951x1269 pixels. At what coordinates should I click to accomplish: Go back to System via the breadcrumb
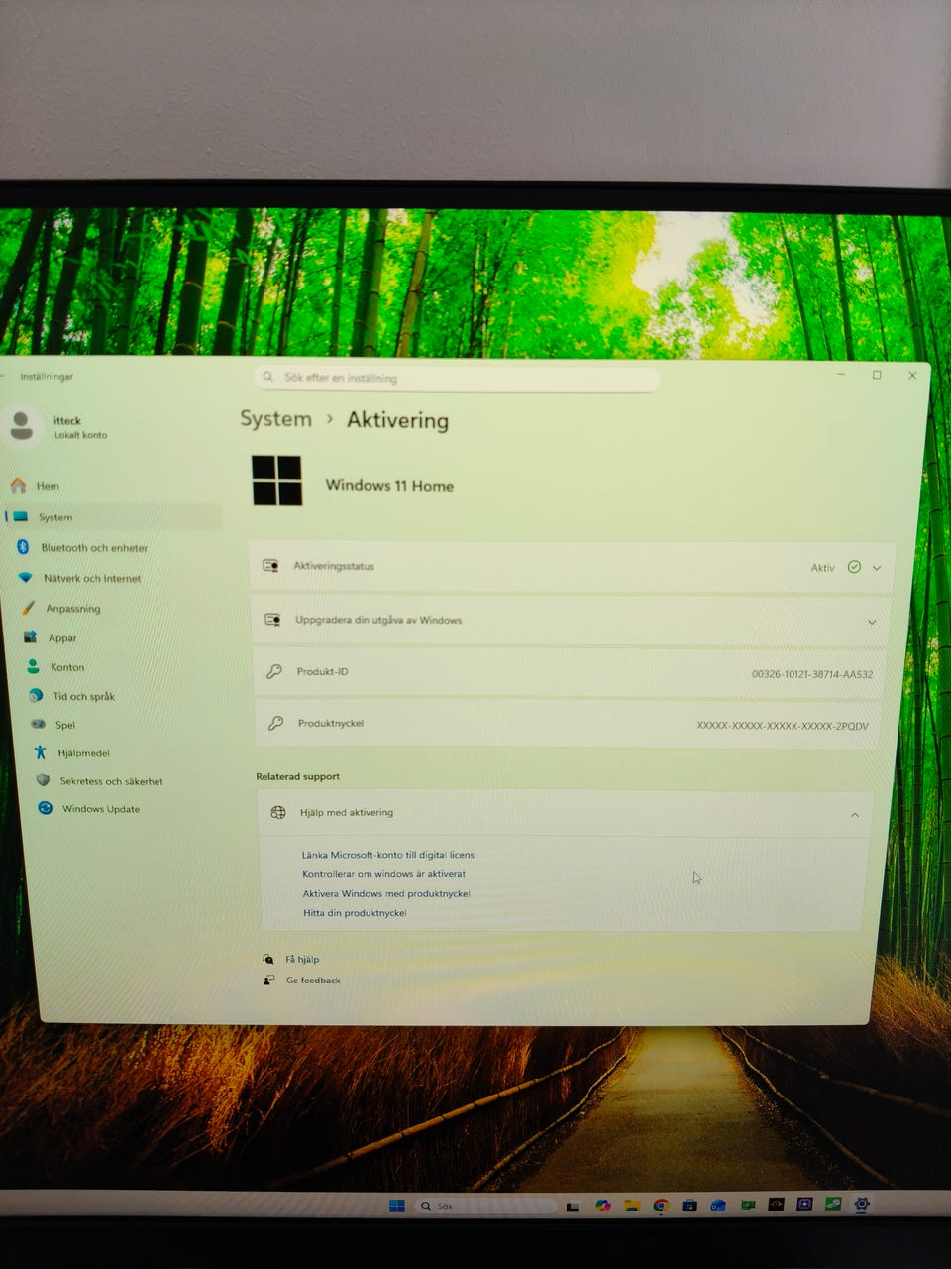tap(275, 419)
